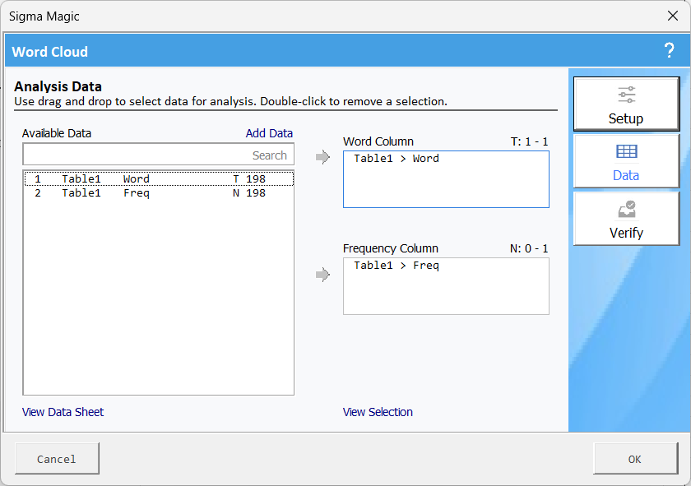
Task: Click the Add Data link
Action: click(x=269, y=133)
